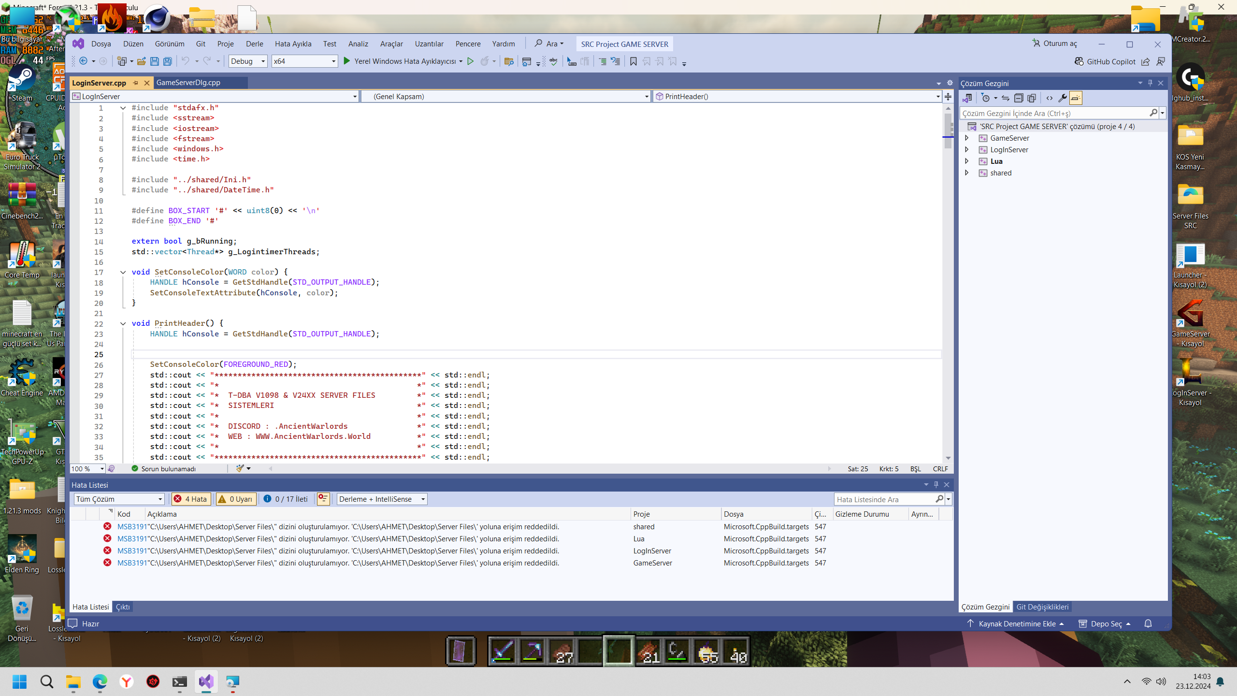Open the x64 platform dropdown
The width and height of the screenshot is (1237, 696).
[304, 61]
